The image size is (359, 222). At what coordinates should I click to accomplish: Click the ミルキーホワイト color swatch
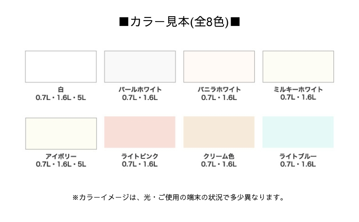[x=298, y=66]
